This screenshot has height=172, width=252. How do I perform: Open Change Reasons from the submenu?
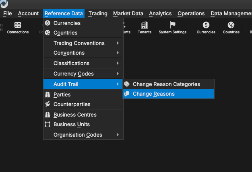click(168, 94)
